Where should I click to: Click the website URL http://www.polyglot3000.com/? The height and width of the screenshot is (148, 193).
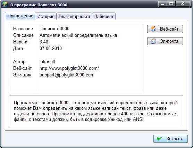coord(69,68)
